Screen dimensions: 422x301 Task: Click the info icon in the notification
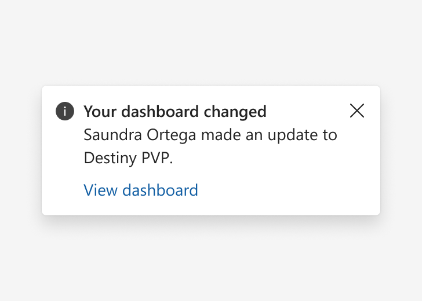tap(65, 111)
